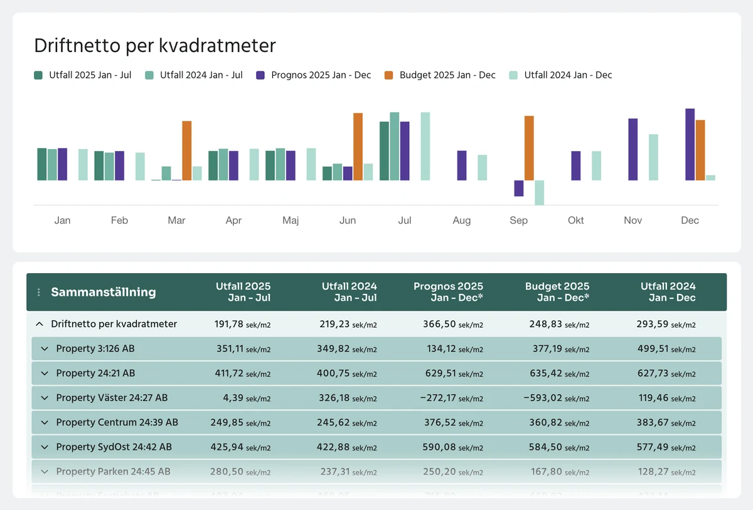Image resolution: width=753 pixels, height=510 pixels.
Task: Select the Jul label on the chart axis
Action: point(405,221)
